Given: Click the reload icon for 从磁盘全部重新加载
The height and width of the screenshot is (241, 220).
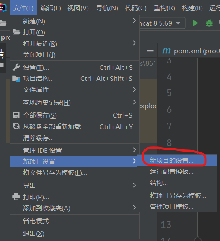Looking at the screenshot, I should point(16,126).
